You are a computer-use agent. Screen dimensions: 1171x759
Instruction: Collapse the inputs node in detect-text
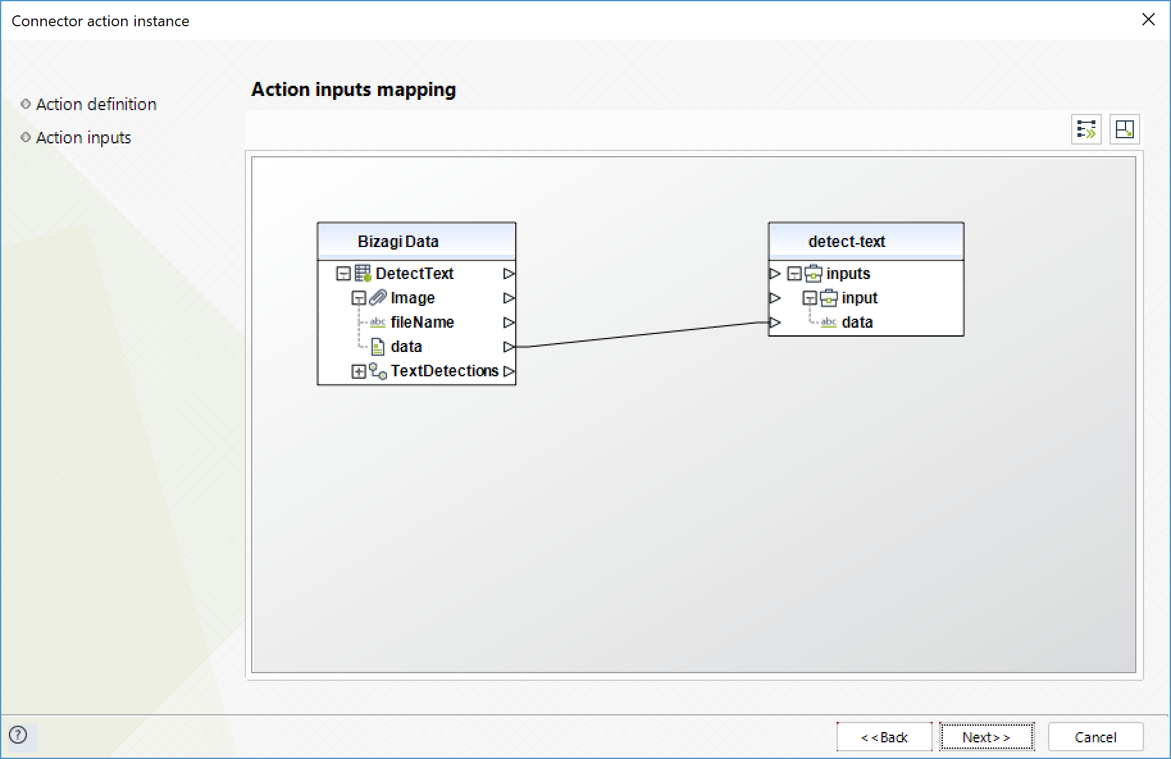point(794,274)
